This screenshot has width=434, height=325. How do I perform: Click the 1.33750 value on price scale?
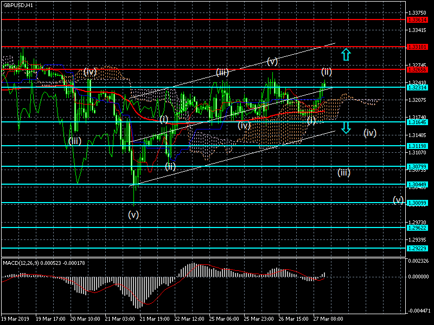pyautogui.click(x=417, y=12)
